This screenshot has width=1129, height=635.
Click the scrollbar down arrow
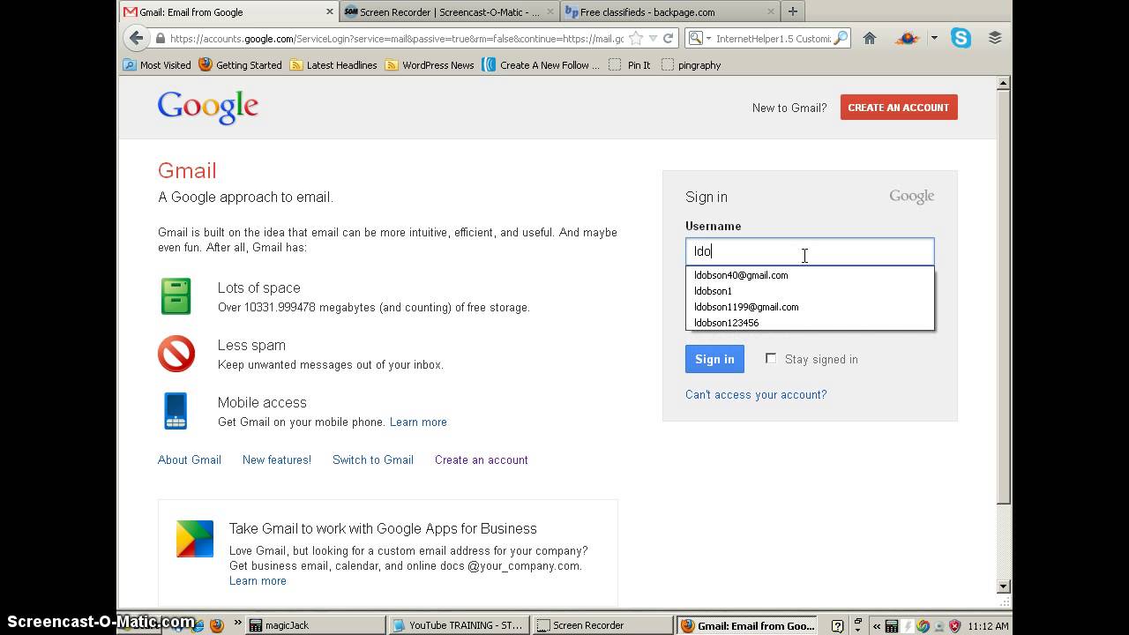(x=1003, y=586)
